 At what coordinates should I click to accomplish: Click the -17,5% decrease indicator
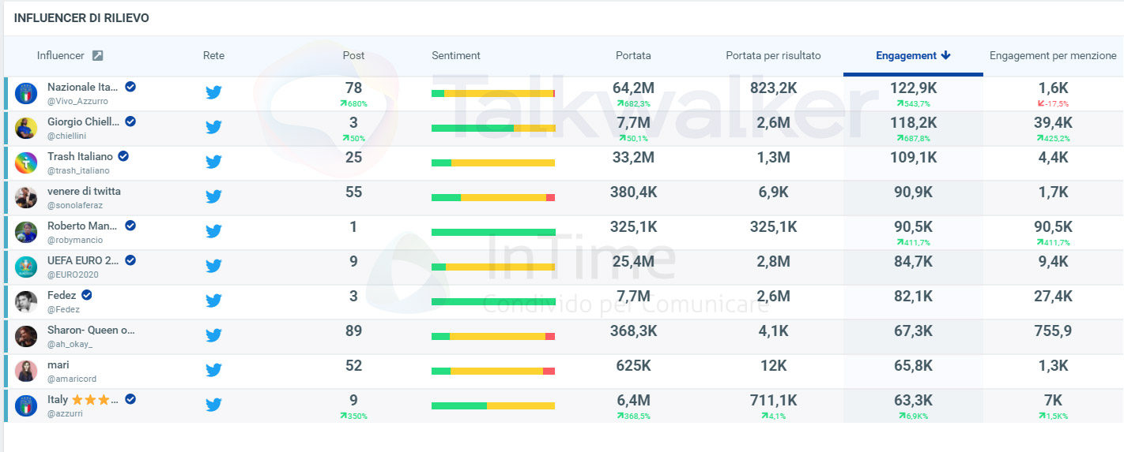tap(1053, 104)
